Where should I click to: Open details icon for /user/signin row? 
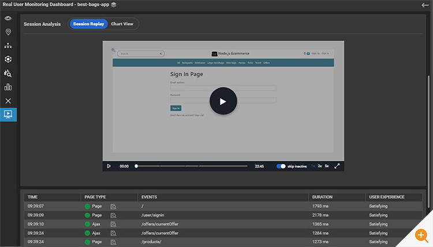pyautogui.click(x=113, y=215)
